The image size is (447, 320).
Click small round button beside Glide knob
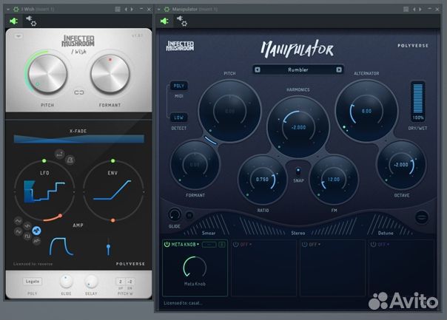point(189,216)
